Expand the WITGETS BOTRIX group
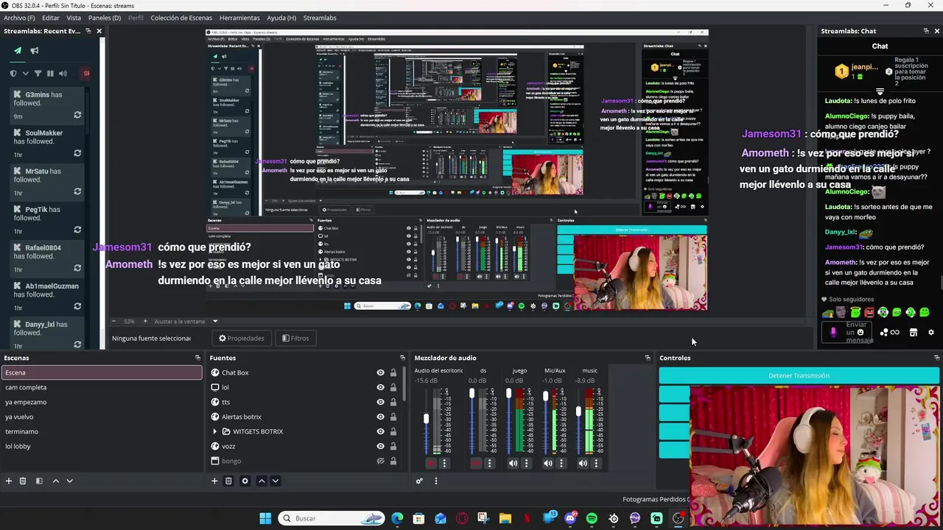This screenshot has height=530, width=943. [214, 431]
